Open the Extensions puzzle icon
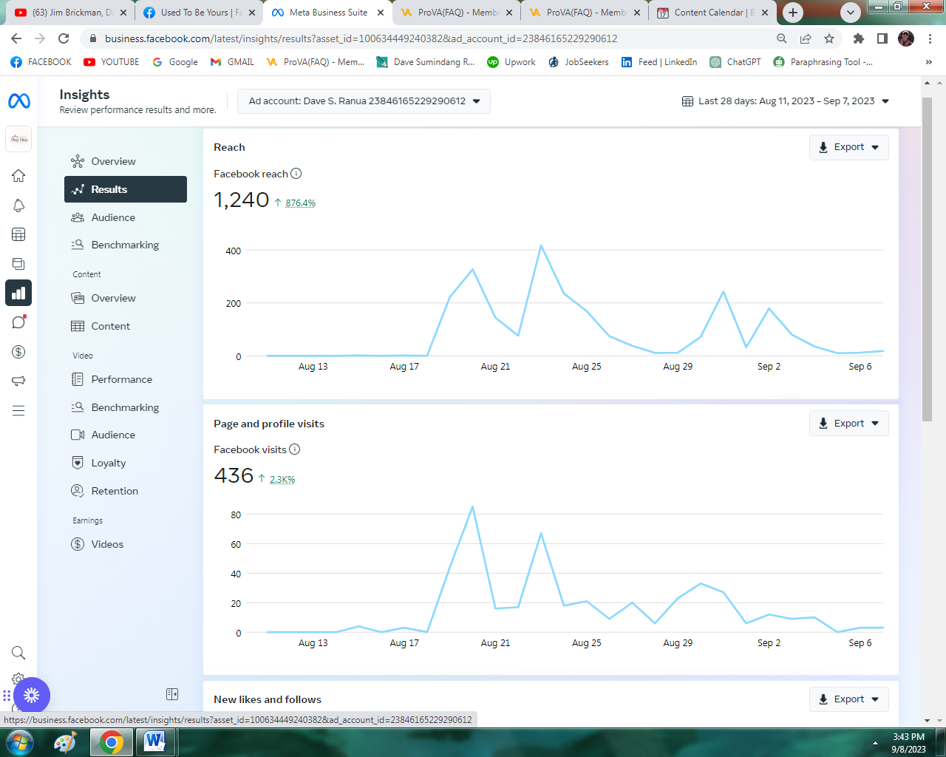946x757 pixels. click(859, 38)
